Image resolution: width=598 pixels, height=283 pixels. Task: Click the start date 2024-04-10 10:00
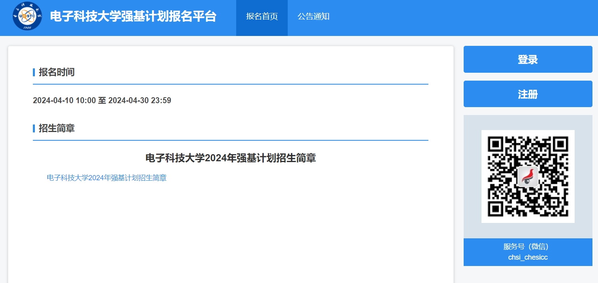64,100
